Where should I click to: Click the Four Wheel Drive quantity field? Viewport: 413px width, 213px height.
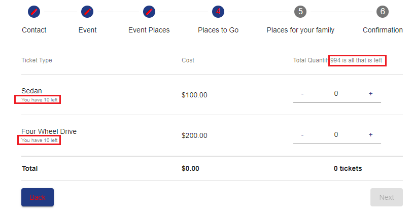click(336, 135)
